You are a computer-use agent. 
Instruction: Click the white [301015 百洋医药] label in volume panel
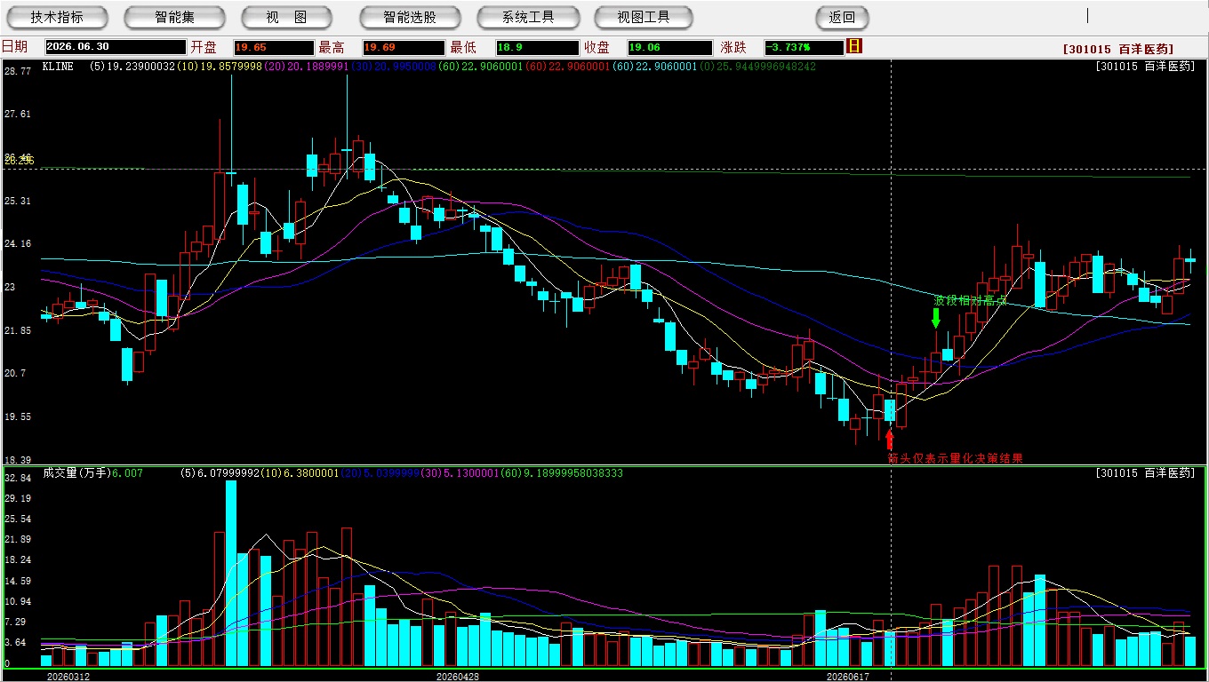tap(1145, 472)
